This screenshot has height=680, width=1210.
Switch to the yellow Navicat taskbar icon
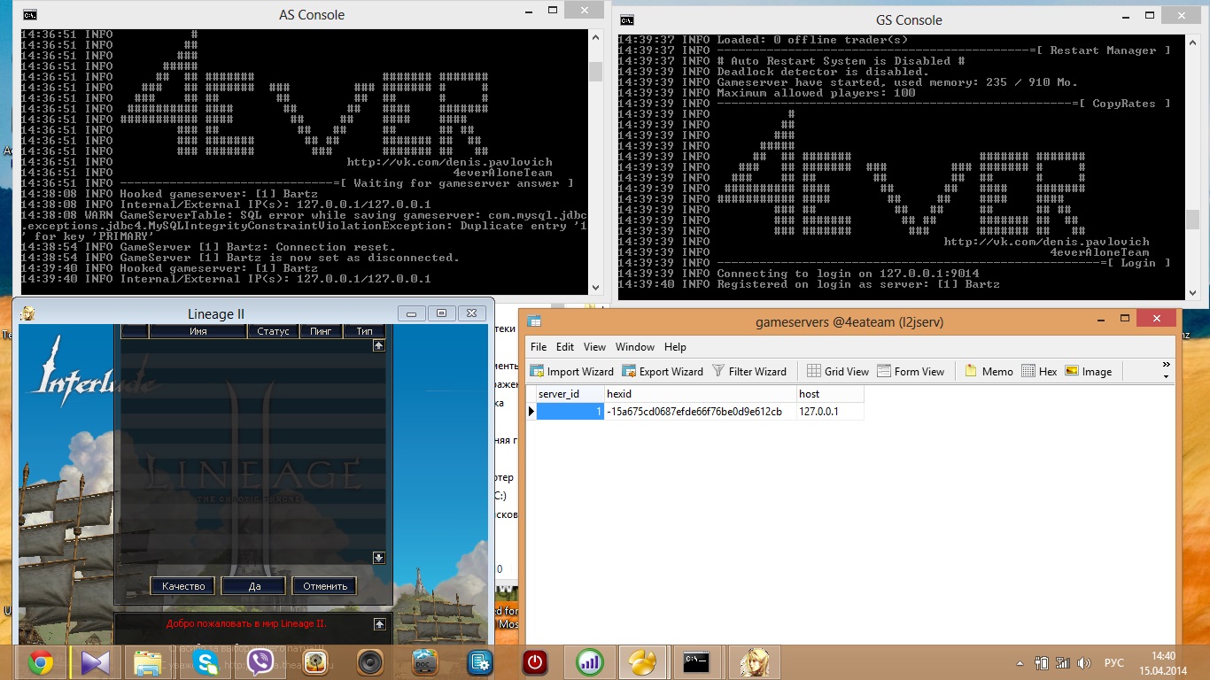click(x=644, y=662)
